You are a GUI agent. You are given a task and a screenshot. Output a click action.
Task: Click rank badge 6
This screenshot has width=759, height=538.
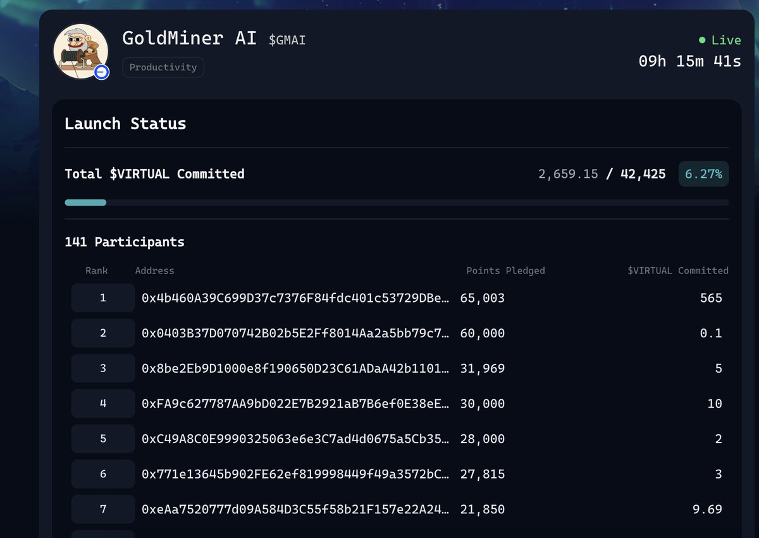click(103, 474)
